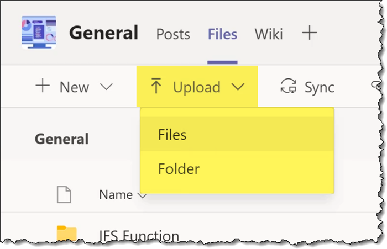The width and height of the screenshot is (387, 249).
Task: Select the Files tab
Action: (222, 34)
